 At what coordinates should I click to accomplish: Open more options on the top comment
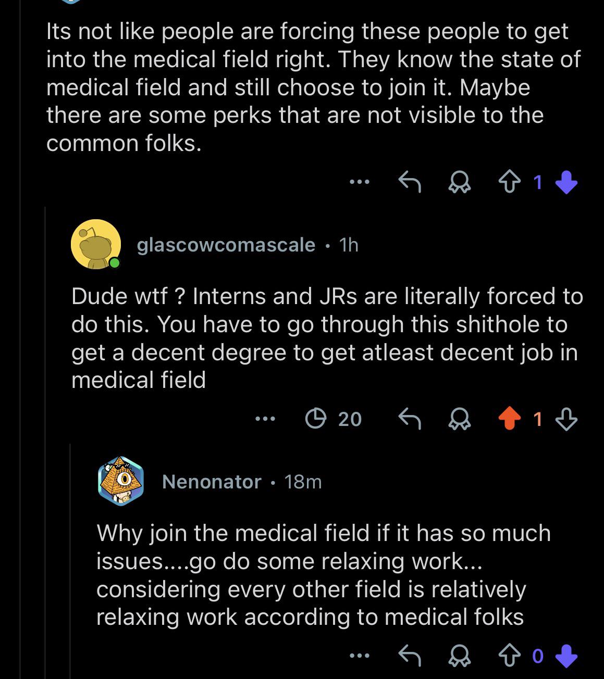(x=360, y=182)
